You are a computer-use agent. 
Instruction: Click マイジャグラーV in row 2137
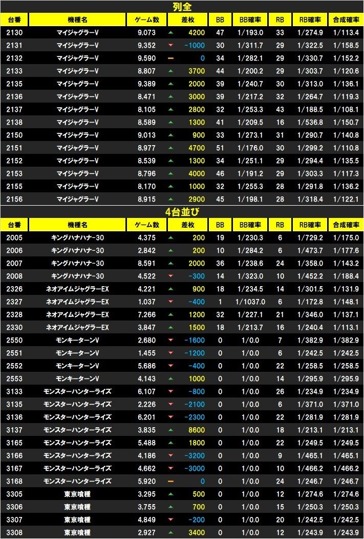77,110
